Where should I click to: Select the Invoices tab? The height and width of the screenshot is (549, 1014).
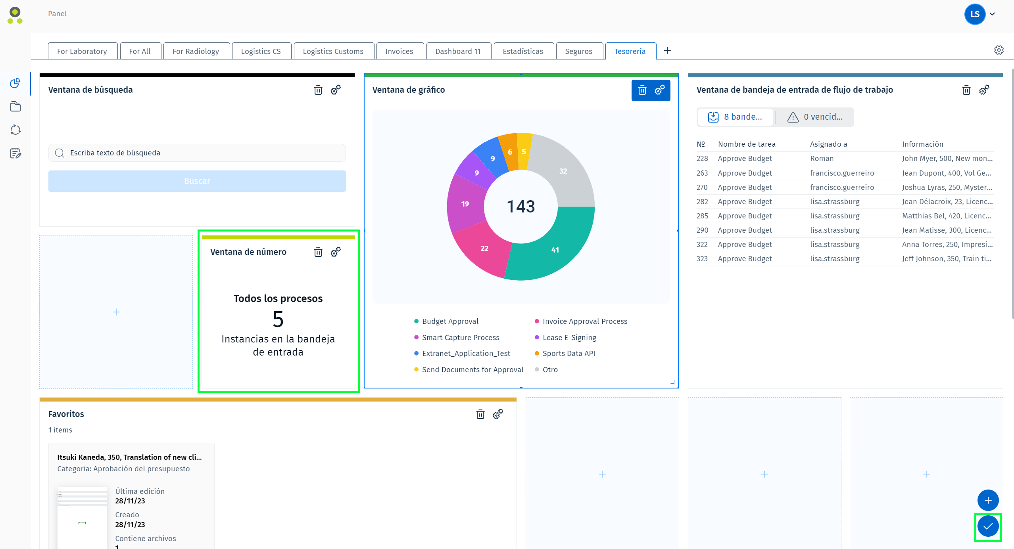pos(400,52)
